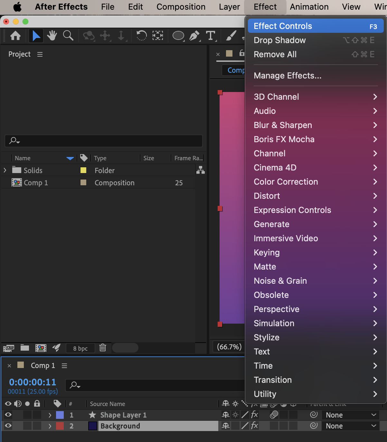387x442 pixels.
Task: Click the Interpret Footage icon in Project panel
Action: (x=9, y=348)
